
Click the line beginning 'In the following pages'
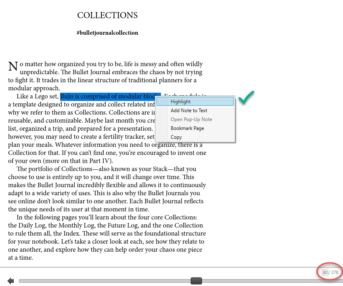point(107,217)
